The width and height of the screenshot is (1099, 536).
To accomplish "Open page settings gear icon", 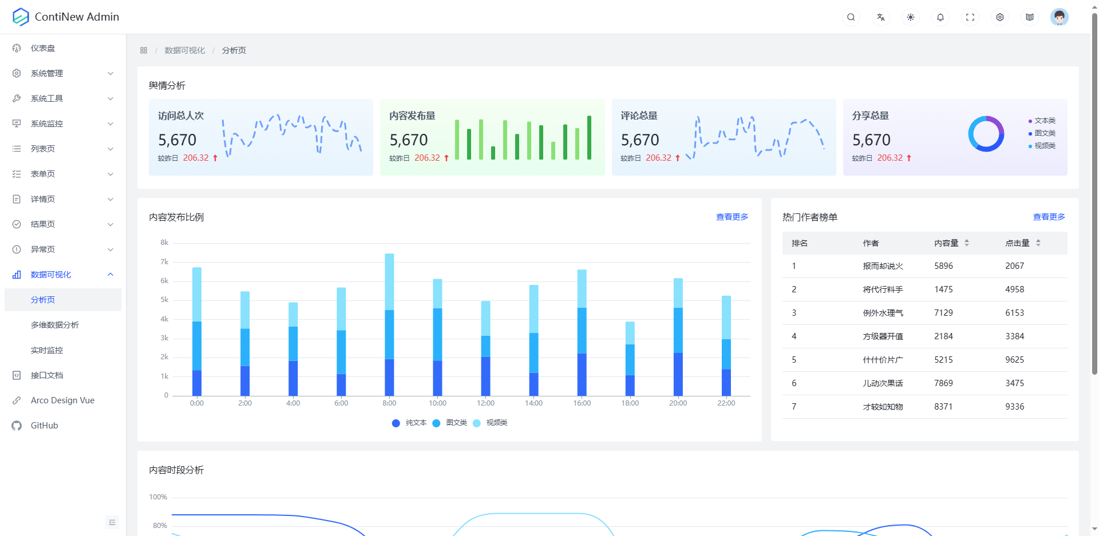I will click(1000, 17).
